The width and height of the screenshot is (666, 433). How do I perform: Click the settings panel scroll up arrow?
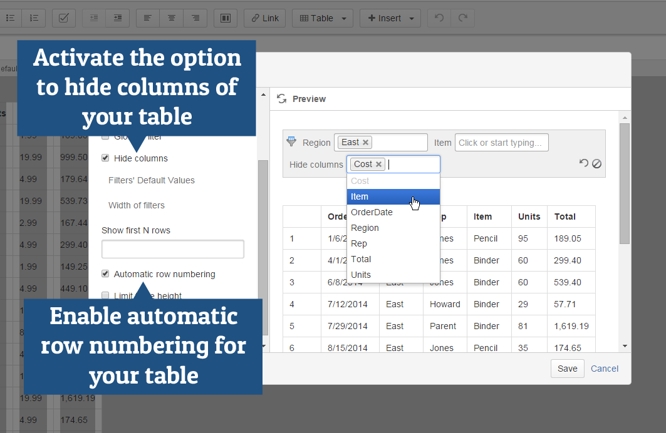pyautogui.click(x=263, y=94)
